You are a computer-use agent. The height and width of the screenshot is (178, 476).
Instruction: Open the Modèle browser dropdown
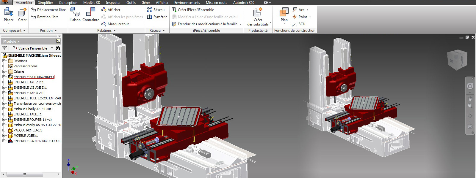(19, 42)
